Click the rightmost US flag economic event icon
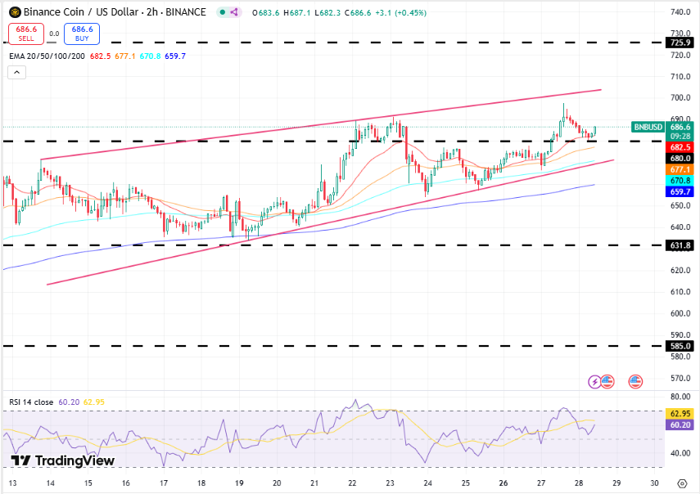Screen dimensions: 700x494 635,382
